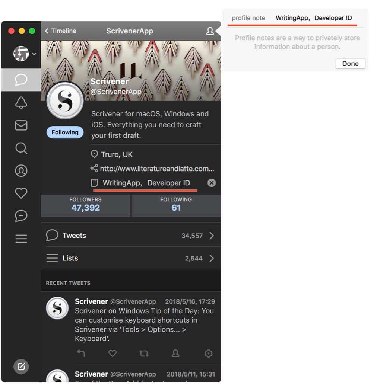Screen dimensions: 377x384
Task: Reply to the Windows Tip tweet
Action: click(81, 353)
